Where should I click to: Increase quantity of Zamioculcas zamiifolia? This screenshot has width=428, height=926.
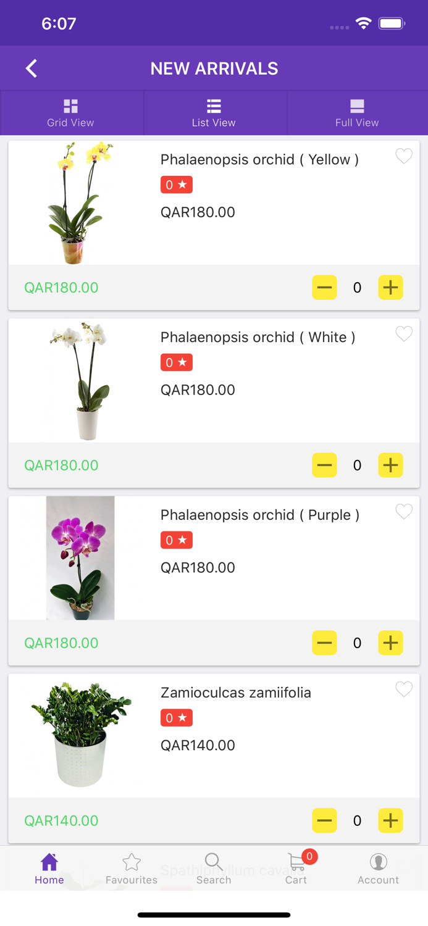pyautogui.click(x=390, y=820)
